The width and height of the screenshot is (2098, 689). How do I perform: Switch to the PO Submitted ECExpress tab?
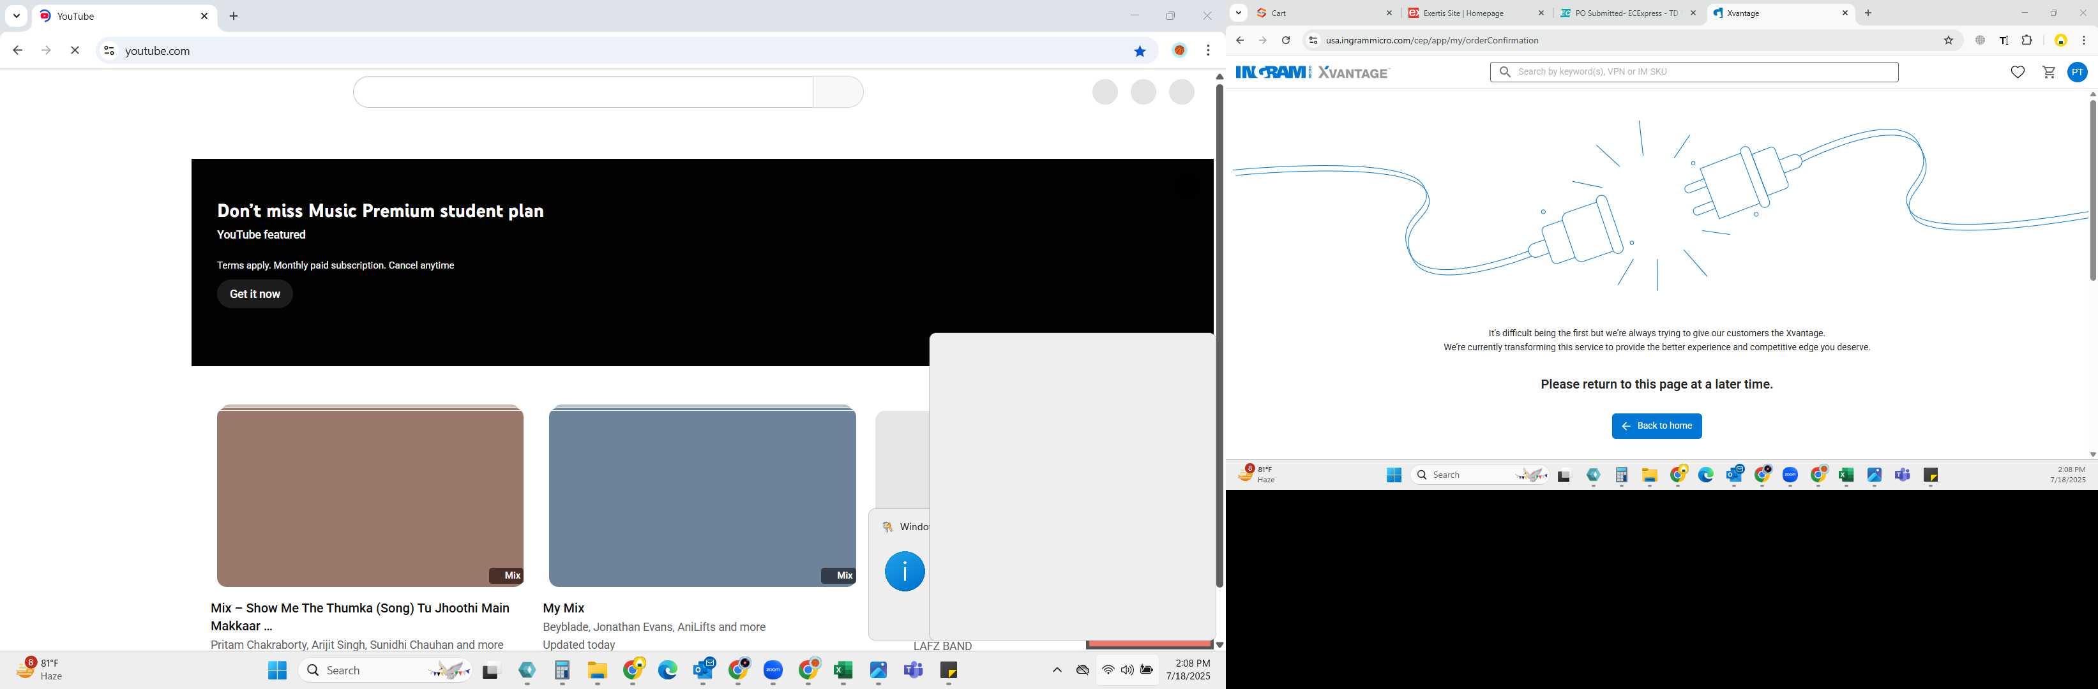tap(1627, 13)
